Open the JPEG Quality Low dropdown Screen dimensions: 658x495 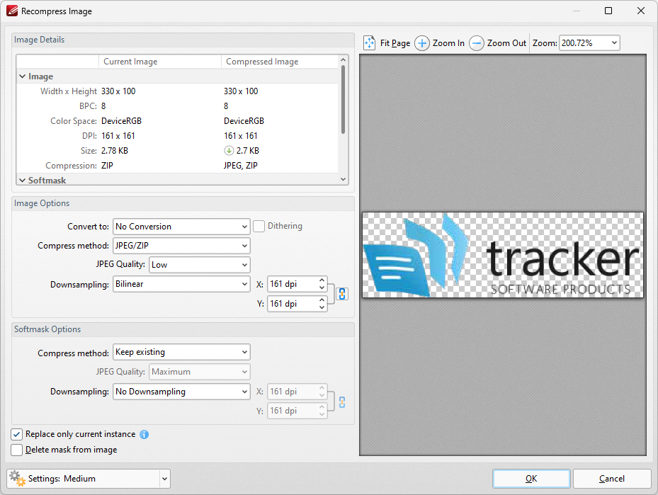pos(199,265)
